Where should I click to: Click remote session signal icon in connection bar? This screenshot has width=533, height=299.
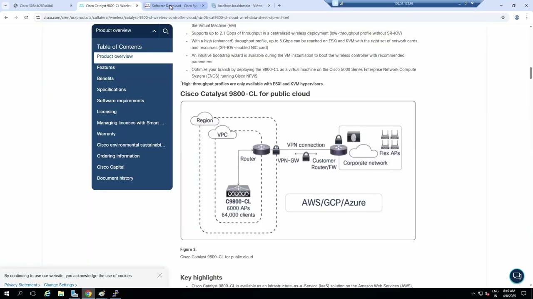point(341,3)
